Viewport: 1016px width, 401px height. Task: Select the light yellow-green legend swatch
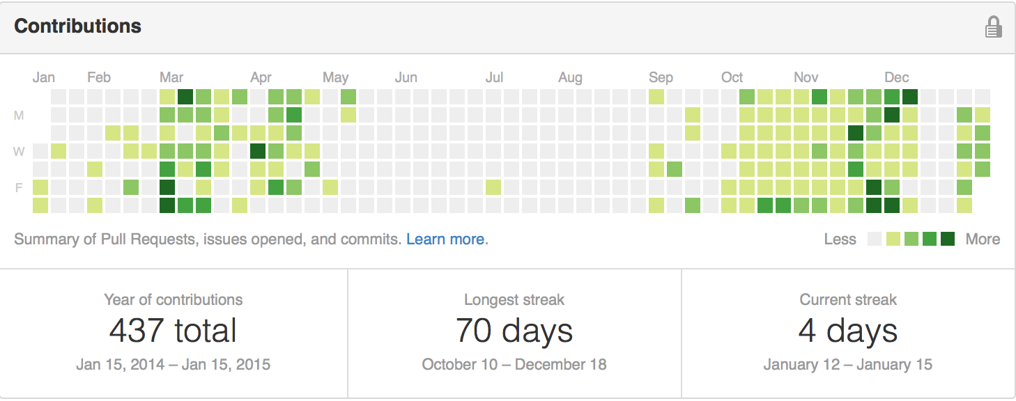(x=893, y=239)
